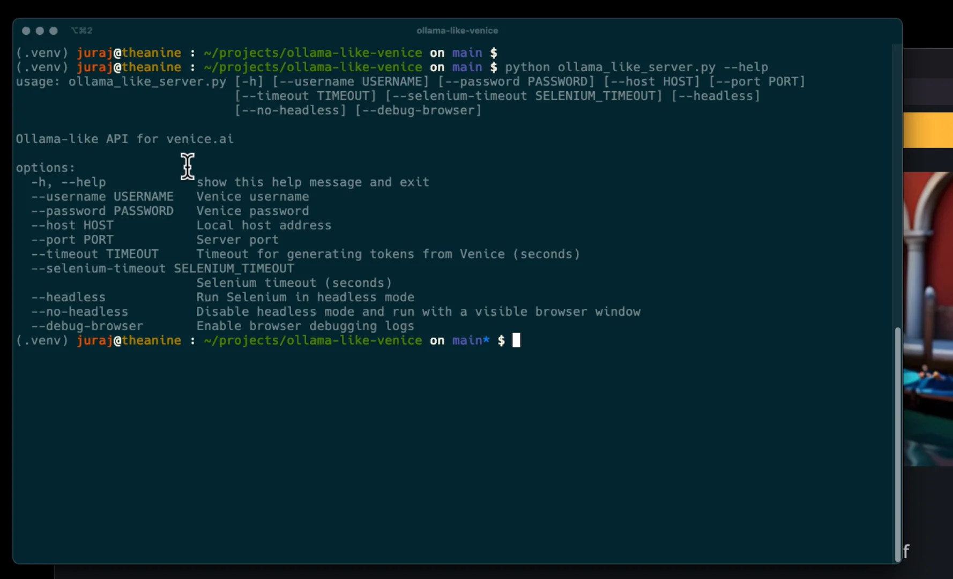The width and height of the screenshot is (953, 579).
Task: Click the "usage:" label in the help output
Action: [x=38, y=82]
